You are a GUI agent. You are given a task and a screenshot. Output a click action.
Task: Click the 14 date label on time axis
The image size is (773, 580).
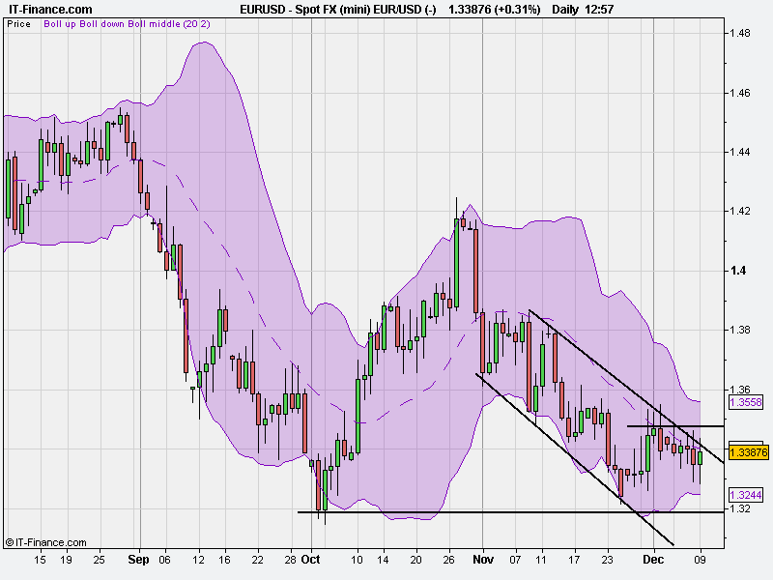(383, 560)
